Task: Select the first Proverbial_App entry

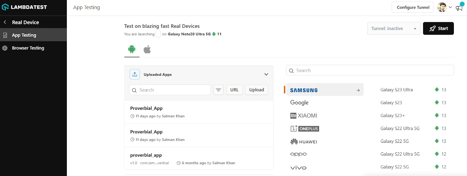Action: click(199, 112)
